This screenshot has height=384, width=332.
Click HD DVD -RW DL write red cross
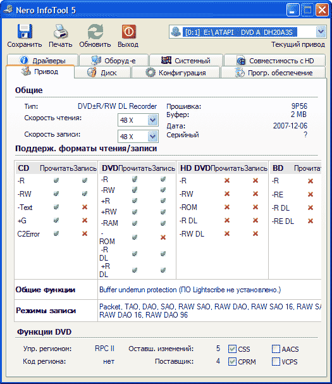(255, 233)
